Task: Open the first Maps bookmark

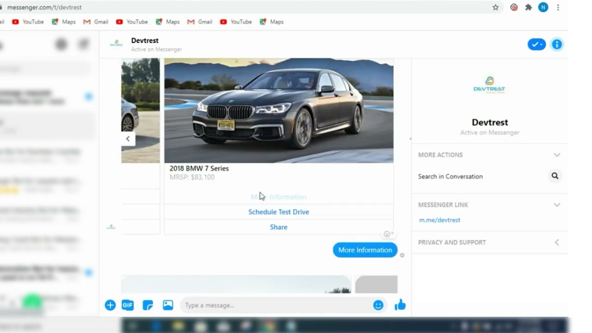Action: (64, 22)
